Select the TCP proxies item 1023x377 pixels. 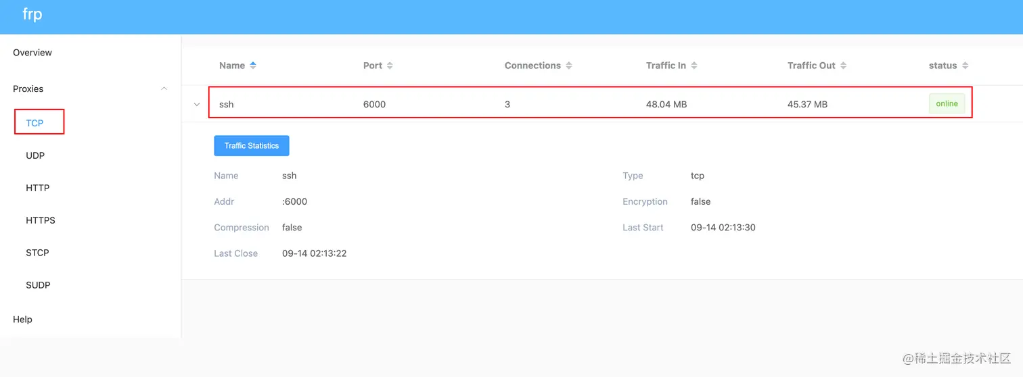click(x=35, y=123)
